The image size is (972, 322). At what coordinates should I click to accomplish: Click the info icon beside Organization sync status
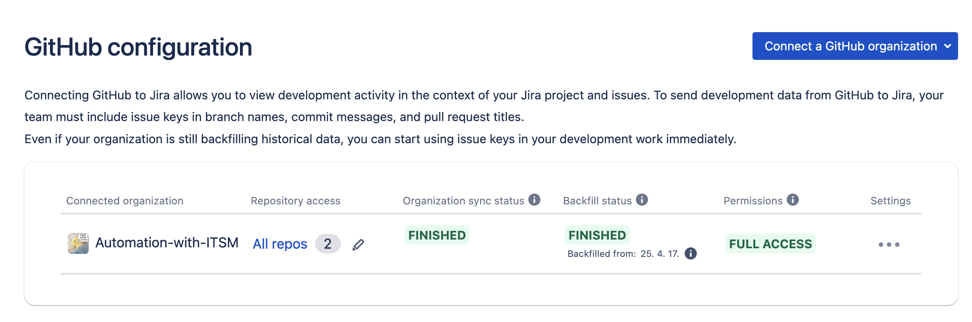(534, 200)
